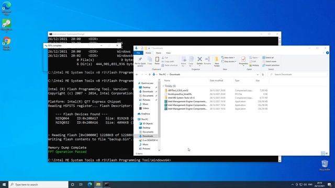Switch to large icons view toggle
The width and height of the screenshot is (335, 188).
[327, 153]
